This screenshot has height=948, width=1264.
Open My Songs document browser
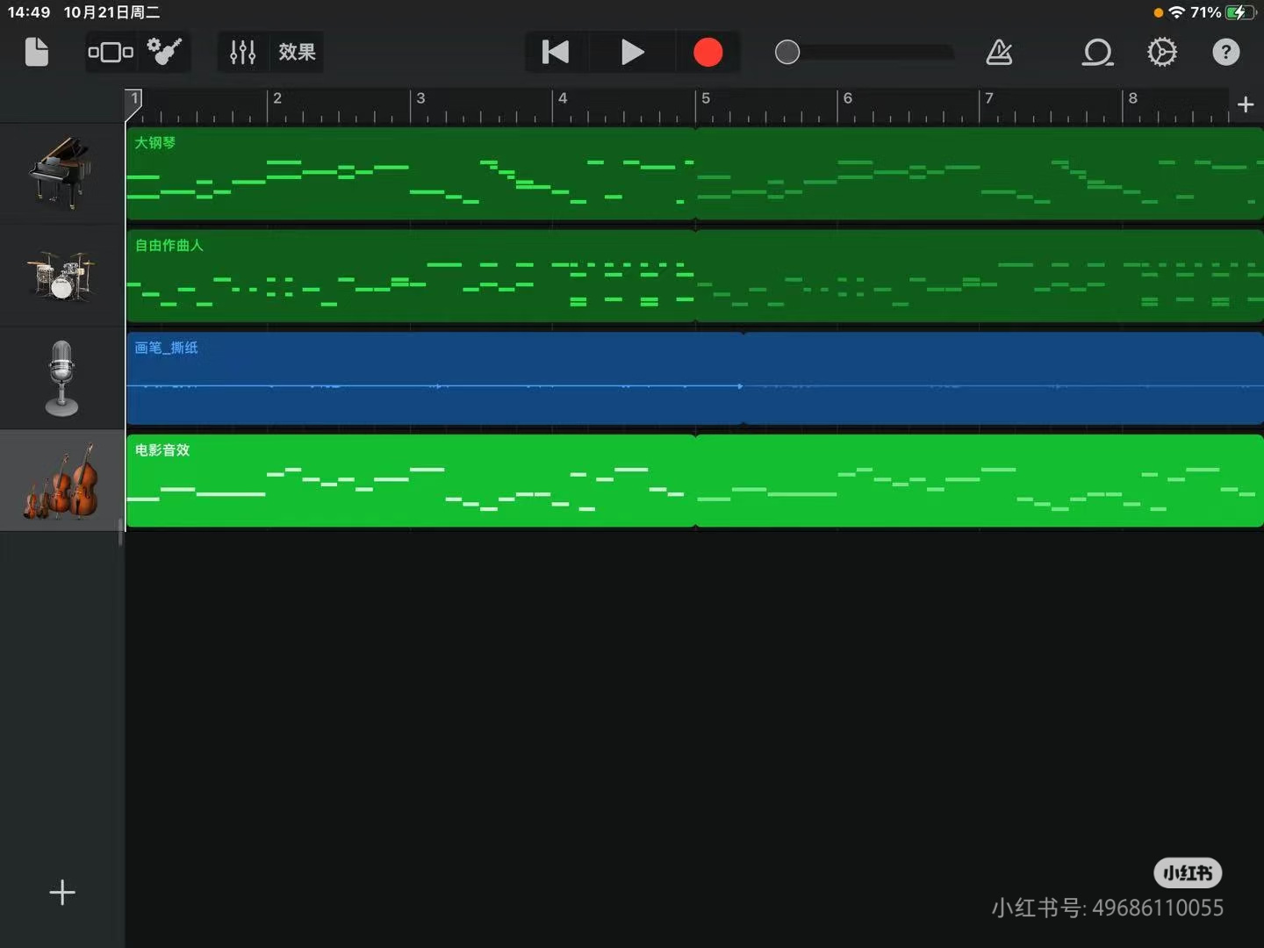[x=36, y=52]
